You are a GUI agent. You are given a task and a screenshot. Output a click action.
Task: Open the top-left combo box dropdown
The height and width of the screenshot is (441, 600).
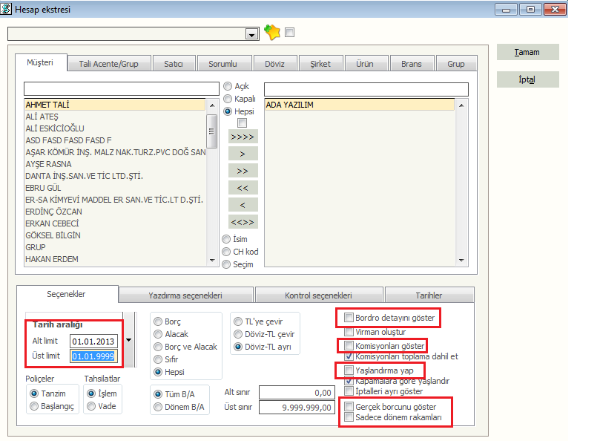252,34
